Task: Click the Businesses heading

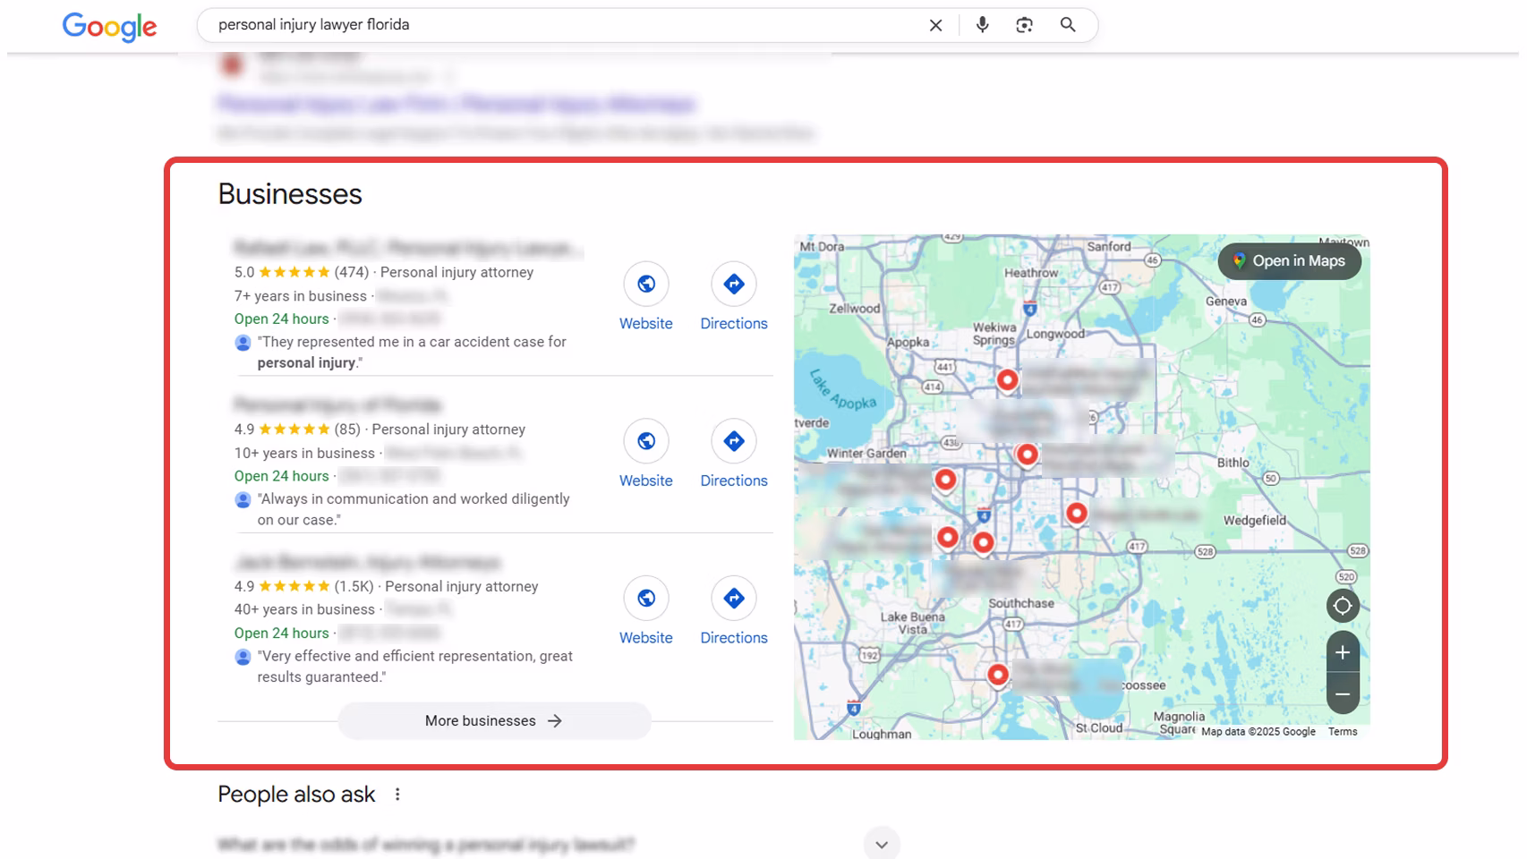Action: pyautogui.click(x=290, y=194)
